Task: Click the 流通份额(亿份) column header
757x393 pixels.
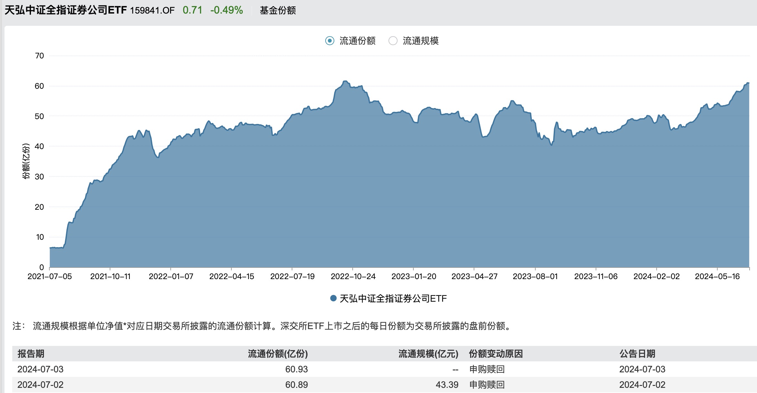Action: [278, 354]
